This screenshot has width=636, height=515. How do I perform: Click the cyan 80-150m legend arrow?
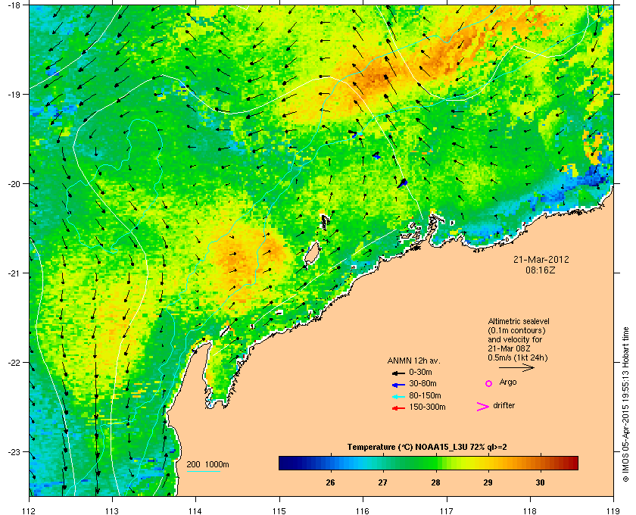click(x=398, y=396)
